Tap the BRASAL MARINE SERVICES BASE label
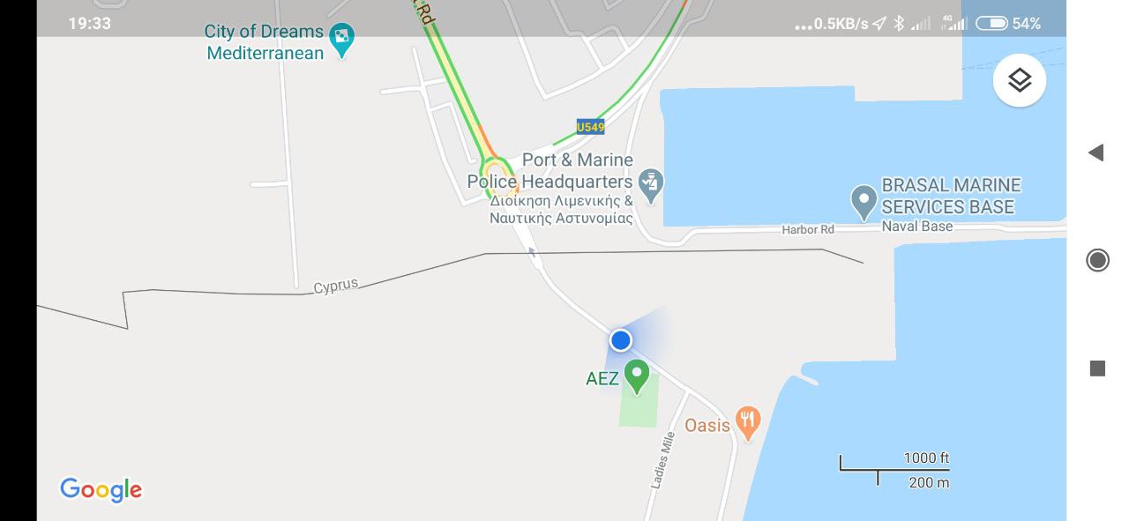 [x=951, y=196]
